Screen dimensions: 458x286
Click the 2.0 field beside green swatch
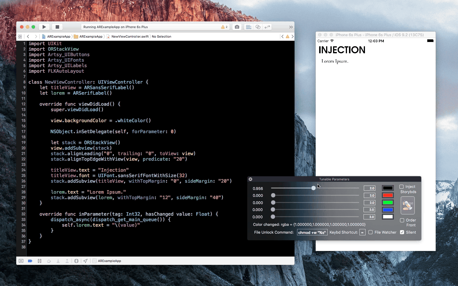point(370,203)
